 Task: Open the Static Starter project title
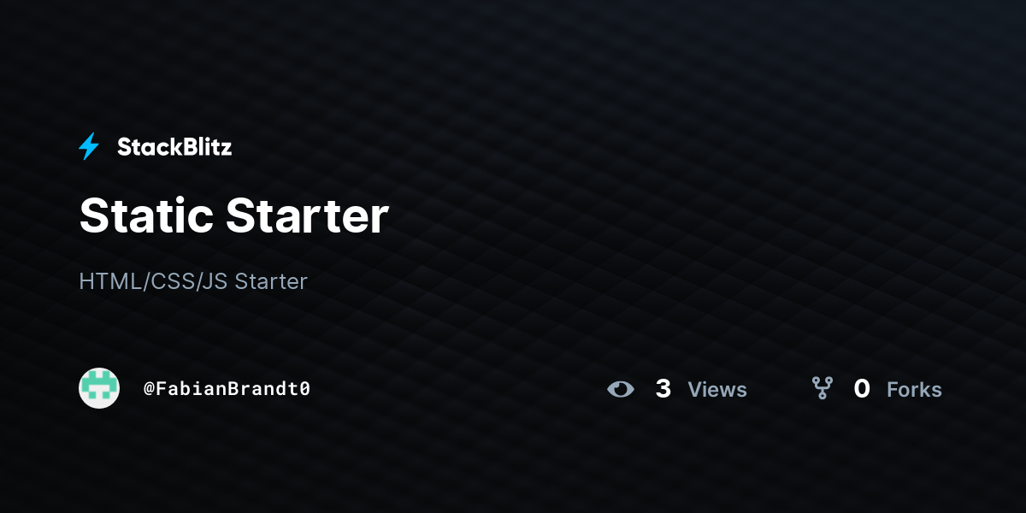point(233,215)
